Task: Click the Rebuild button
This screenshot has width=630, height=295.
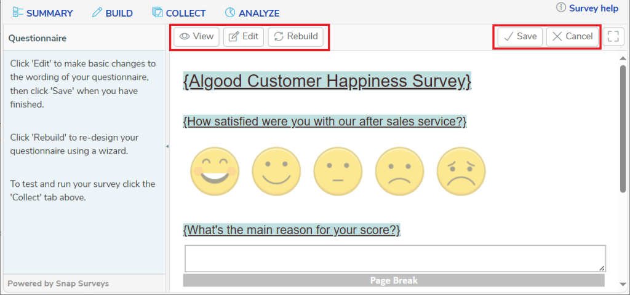Action: coord(296,36)
